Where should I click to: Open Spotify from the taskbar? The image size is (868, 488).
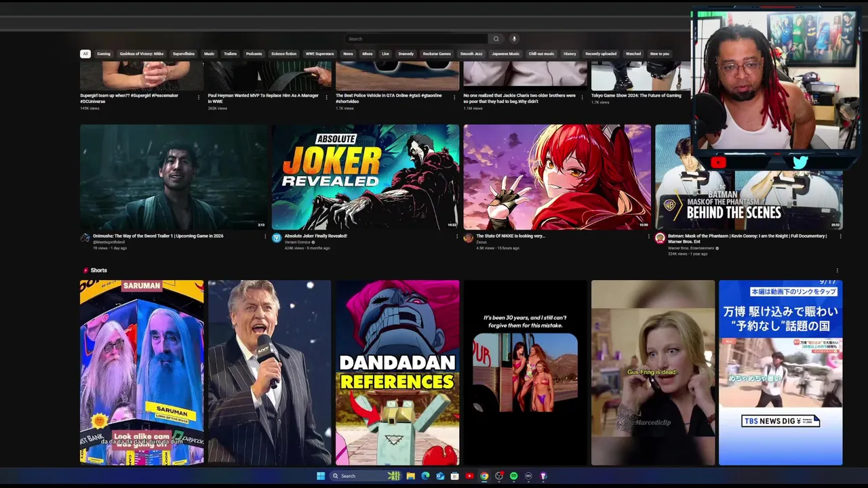coord(514,476)
